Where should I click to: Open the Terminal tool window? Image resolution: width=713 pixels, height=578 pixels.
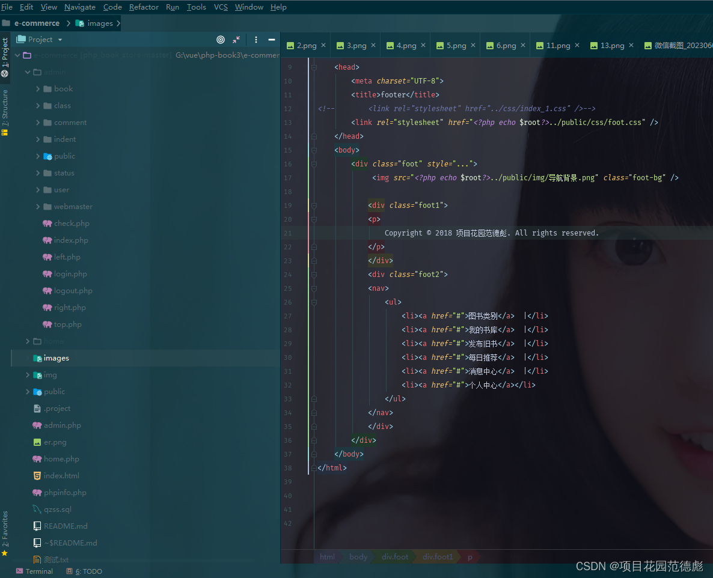34,571
